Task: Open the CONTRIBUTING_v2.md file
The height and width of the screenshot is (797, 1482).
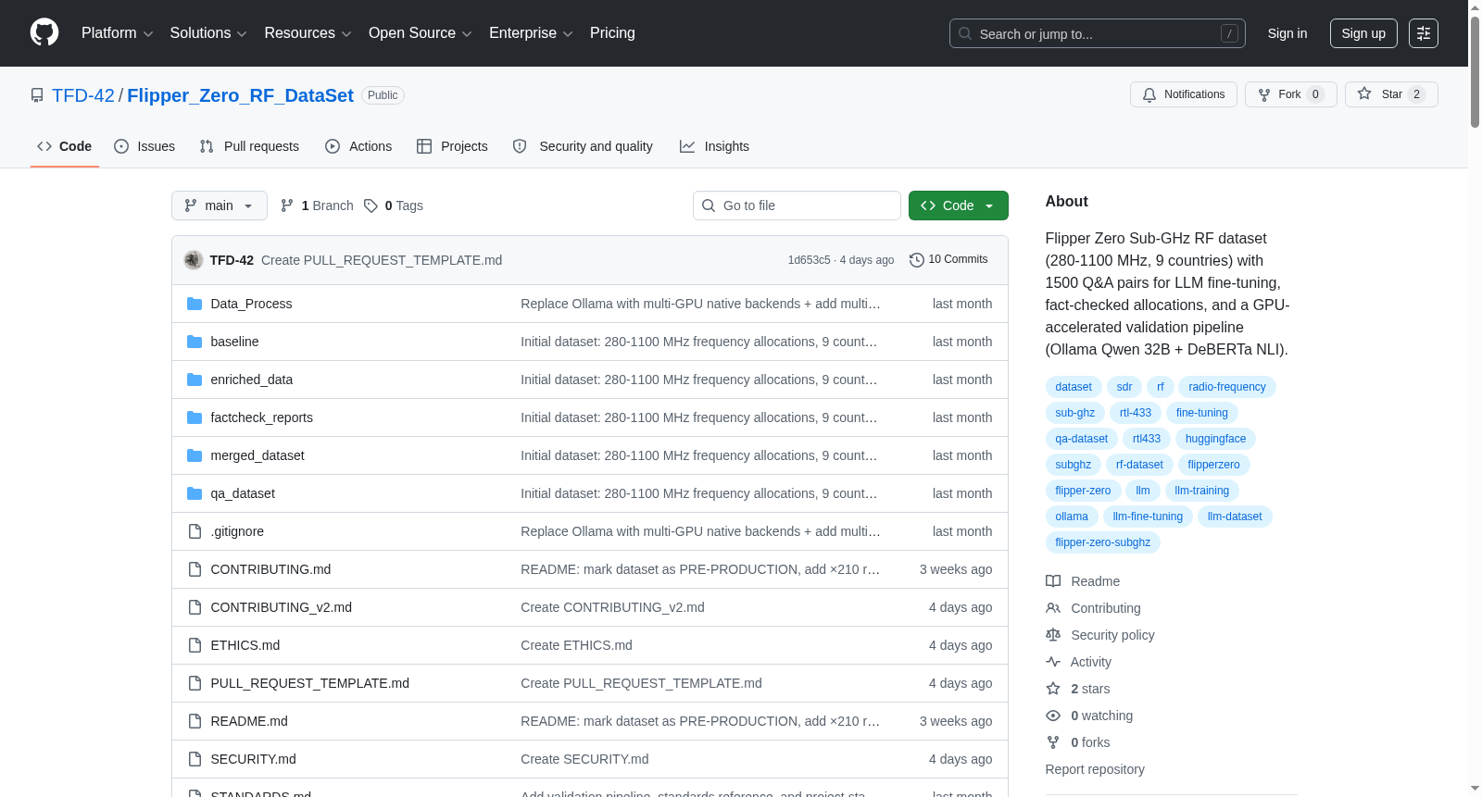Action: [282, 607]
